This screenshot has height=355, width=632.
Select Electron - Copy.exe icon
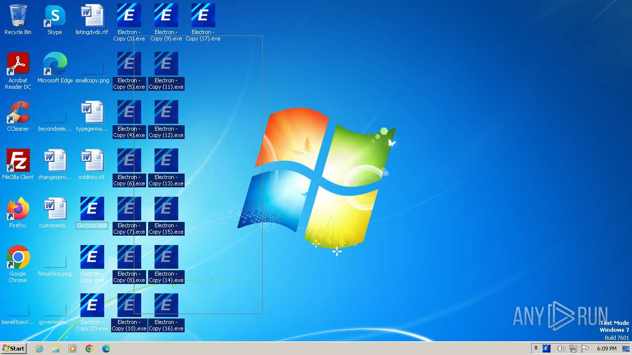pyautogui.click(x=92, y=264)
